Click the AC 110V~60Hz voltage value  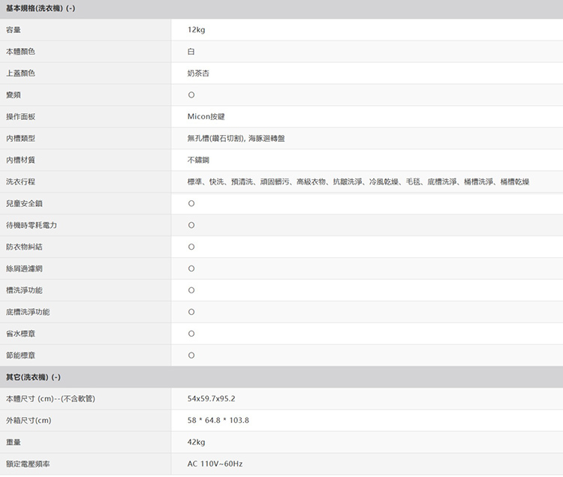(x=215, y=464)
